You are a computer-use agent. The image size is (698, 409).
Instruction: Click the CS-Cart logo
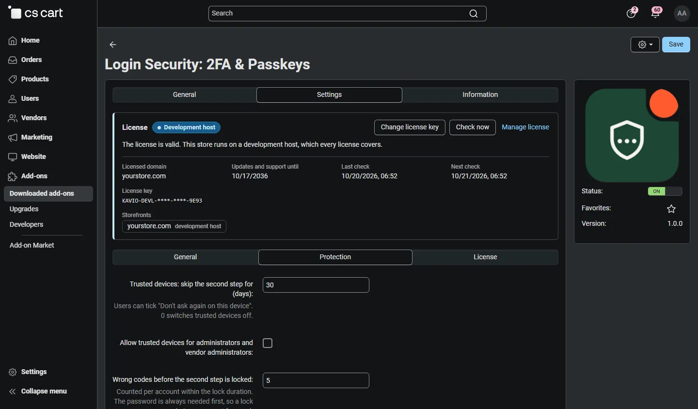pos(36,13)
